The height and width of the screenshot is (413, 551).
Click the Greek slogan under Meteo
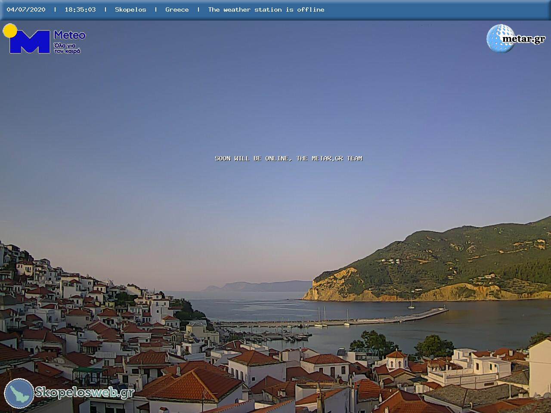pos(67,48)
